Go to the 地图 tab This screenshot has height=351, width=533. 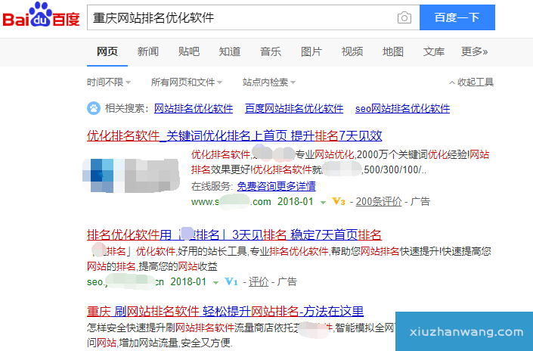(393, 51)
